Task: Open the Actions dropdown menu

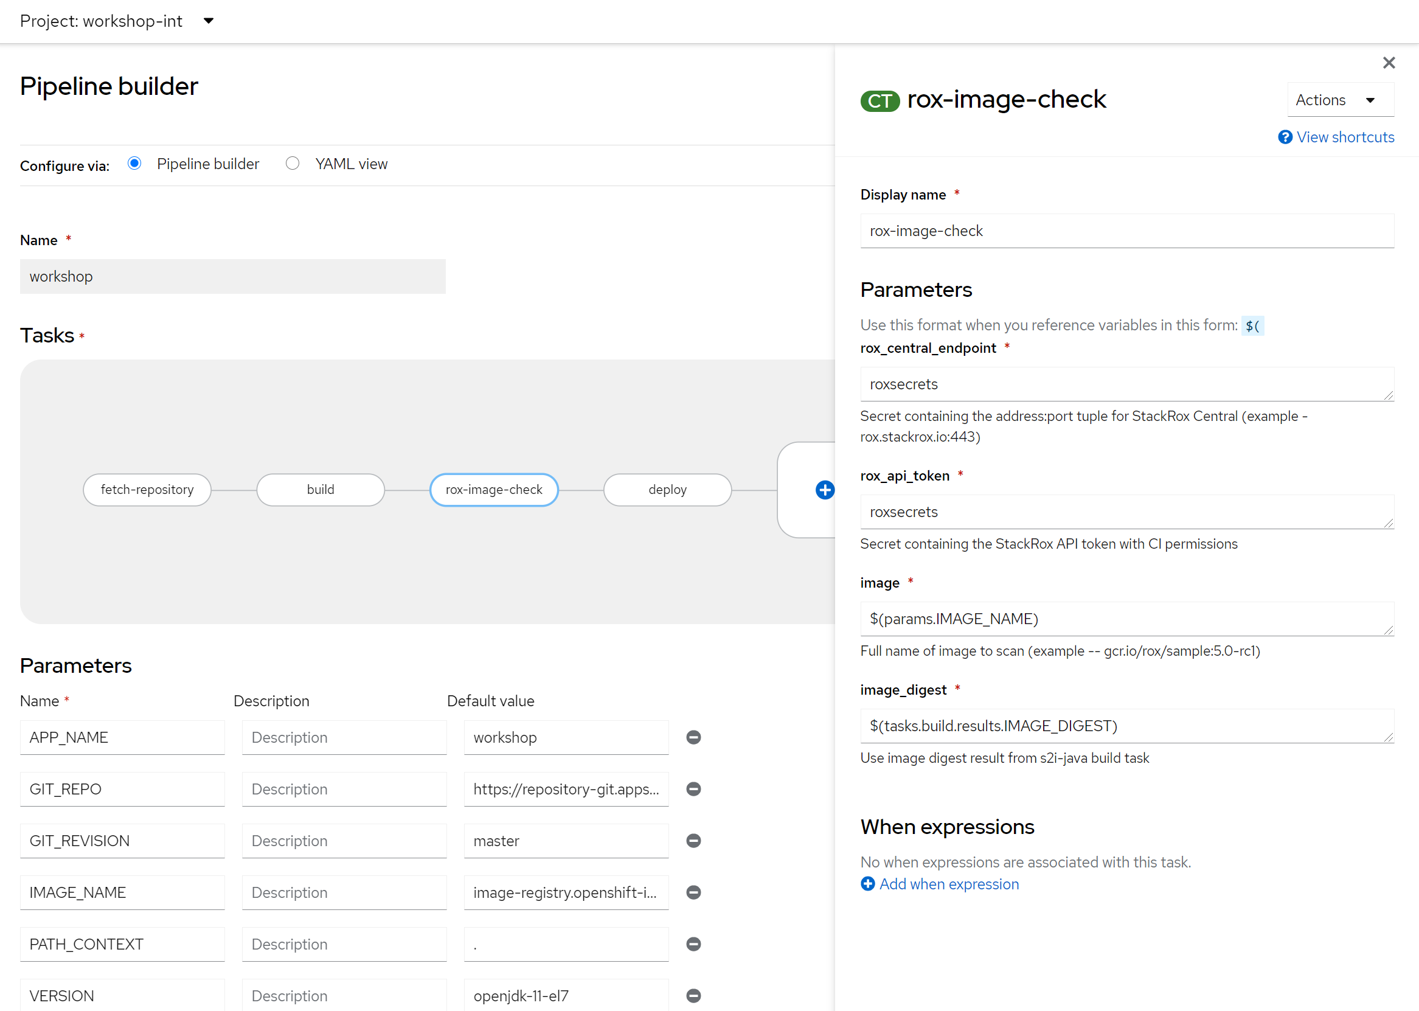Action: tap(1341, 100)
